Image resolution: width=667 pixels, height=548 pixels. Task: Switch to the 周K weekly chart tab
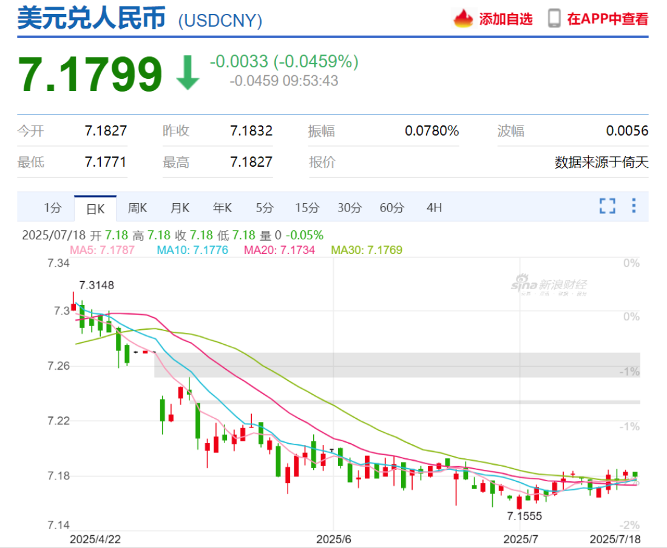[137, 207]
